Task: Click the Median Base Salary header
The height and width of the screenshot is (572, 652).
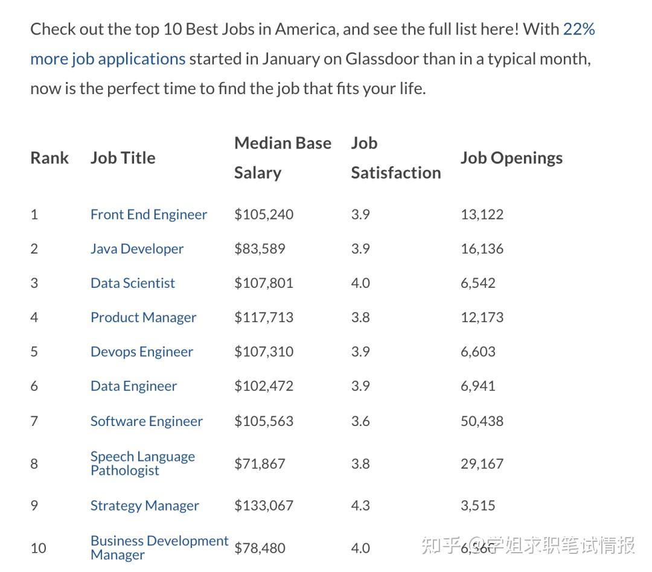Action: pos(283,158)
